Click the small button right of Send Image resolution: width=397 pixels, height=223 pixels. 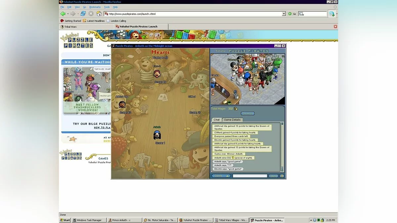(282, 176)
